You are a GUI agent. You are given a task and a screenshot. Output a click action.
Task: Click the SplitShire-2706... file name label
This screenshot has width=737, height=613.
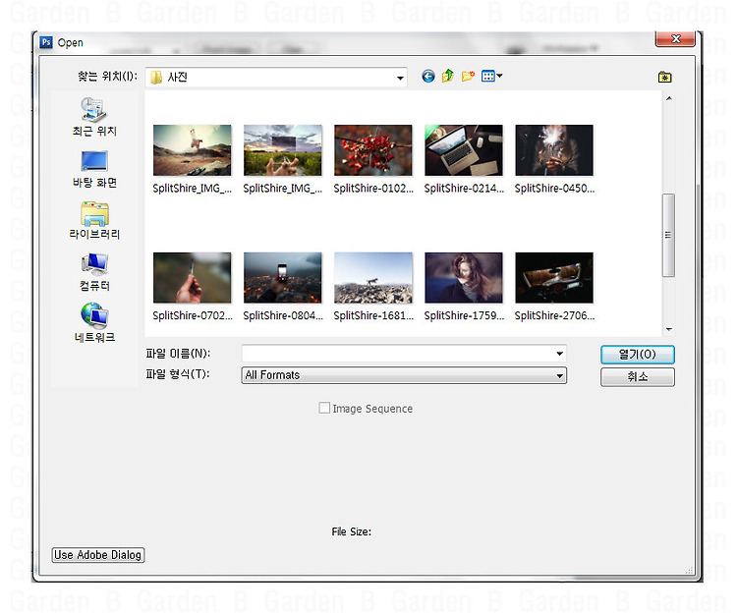click(554, 315)
